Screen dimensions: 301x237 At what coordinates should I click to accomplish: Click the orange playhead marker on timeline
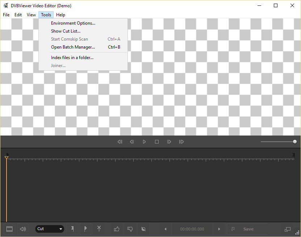point(7,158)
